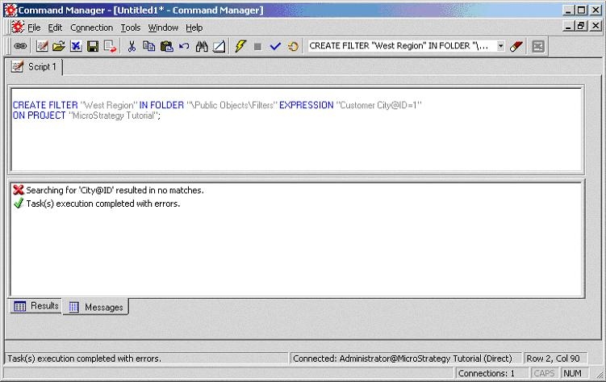This screenshot has width=606, height=382.
Task: Click the status bar task execution text
Action: coord(84,359)
